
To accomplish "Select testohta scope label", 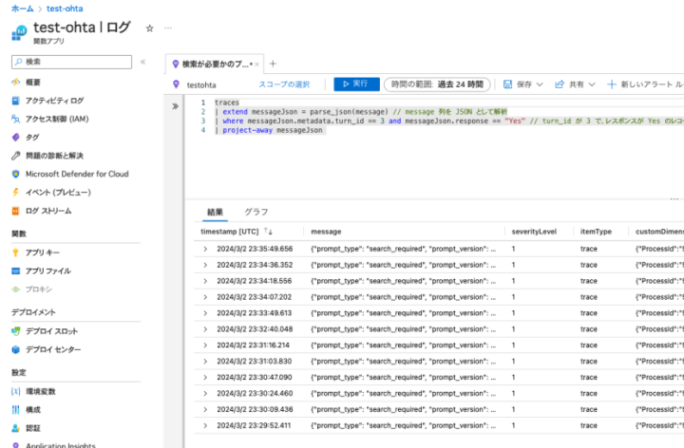I will click(201, 85).
